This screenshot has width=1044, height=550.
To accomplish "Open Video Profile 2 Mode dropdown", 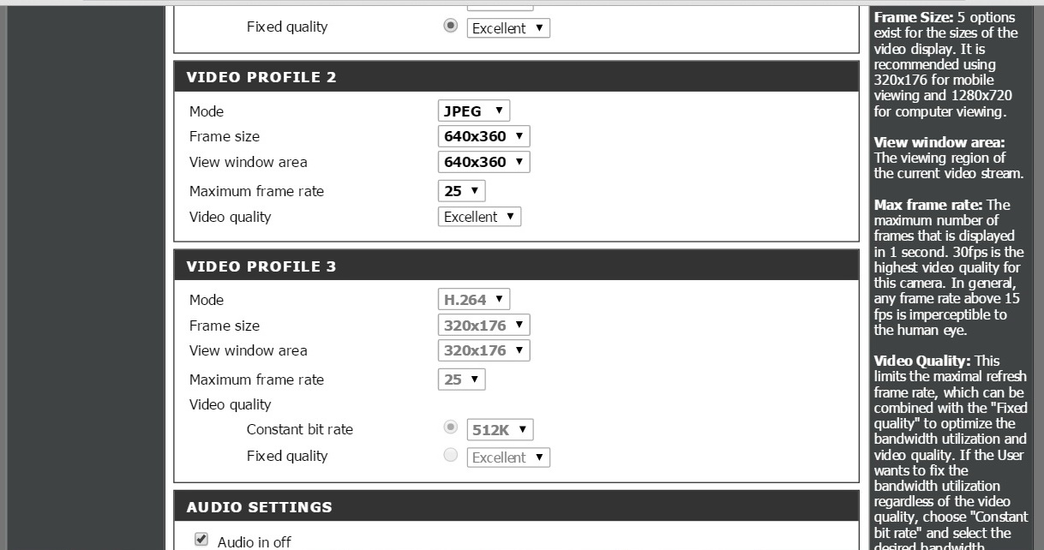I will pos(474,111).
